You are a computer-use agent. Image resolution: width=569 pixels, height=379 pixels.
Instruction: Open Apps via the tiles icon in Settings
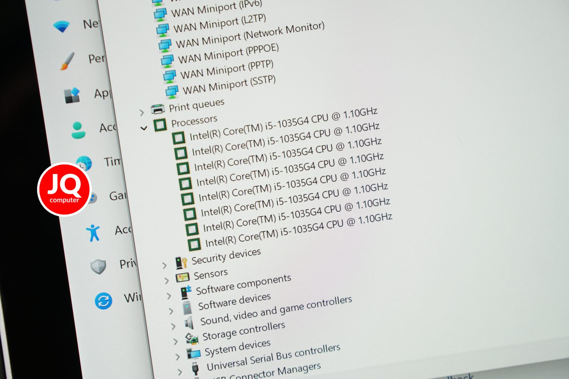(x=72, y=96)
